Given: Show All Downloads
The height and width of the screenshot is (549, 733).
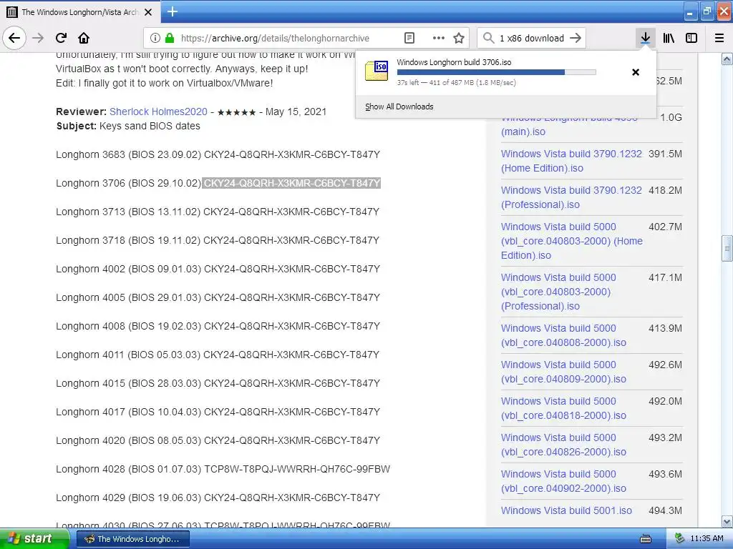Looking at the screenshot, I should tap(399, 107).
